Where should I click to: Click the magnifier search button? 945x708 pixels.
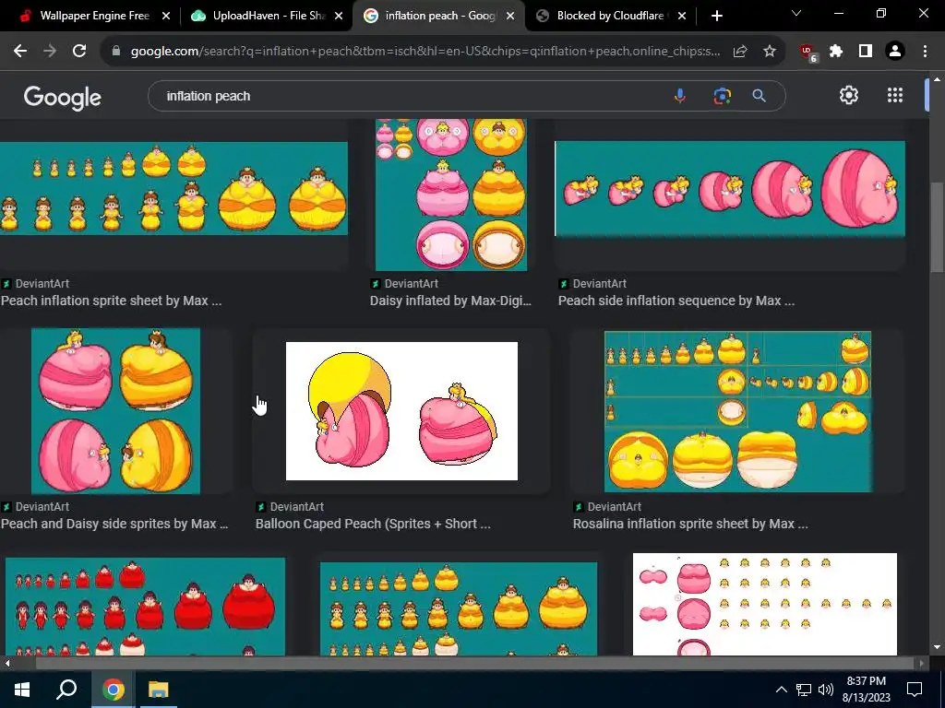pyautogui.click(x=759, y=96)
